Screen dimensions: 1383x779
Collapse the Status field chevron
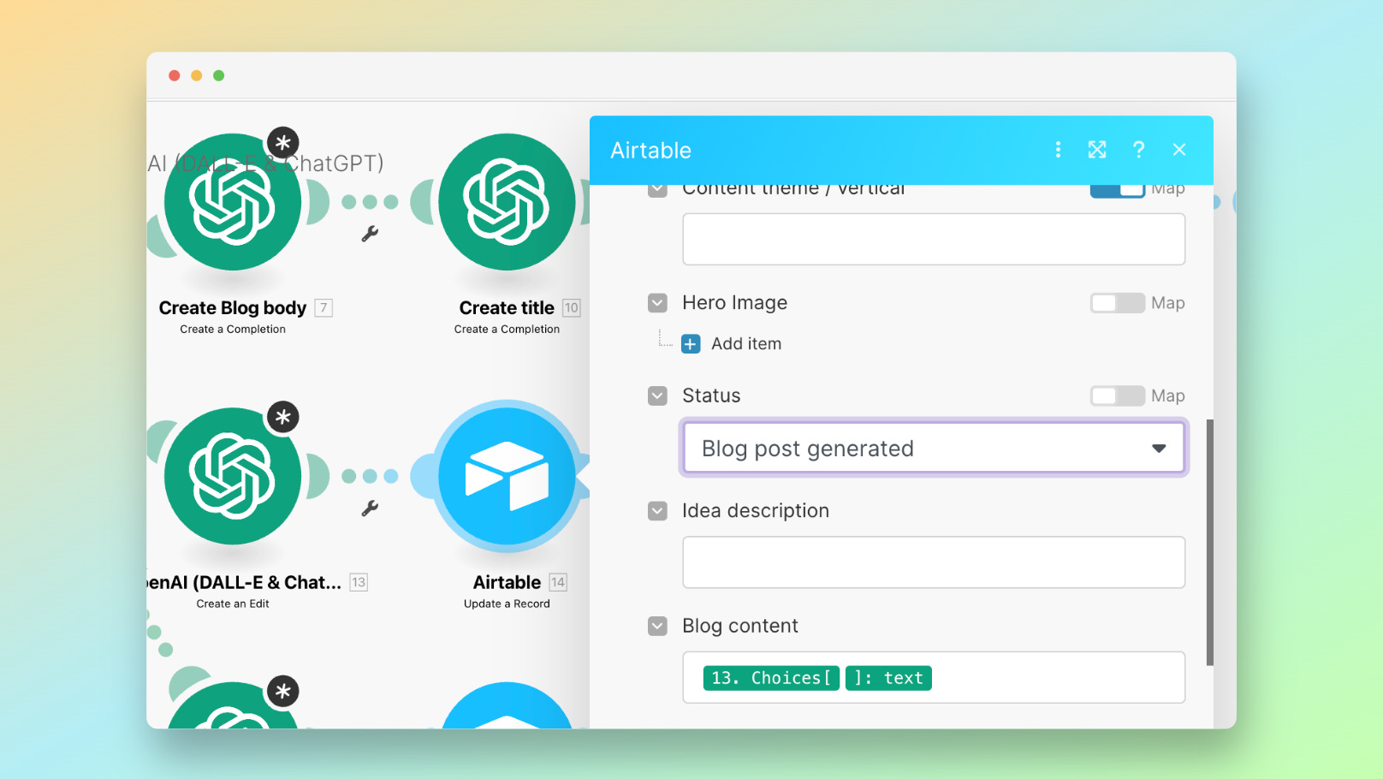657,395
